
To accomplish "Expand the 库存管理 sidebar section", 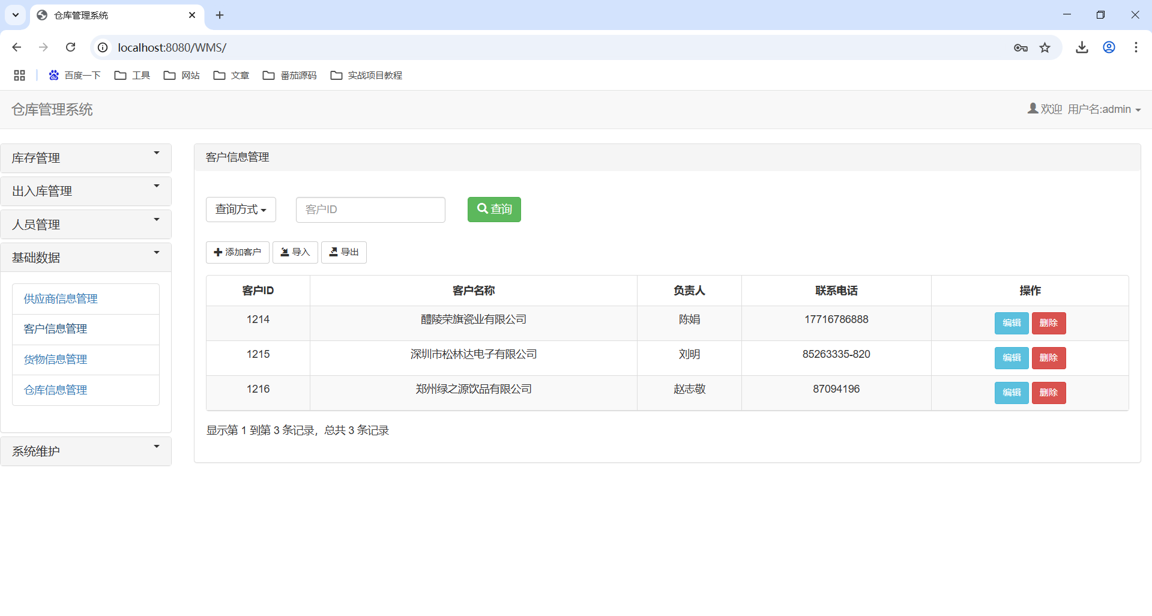I will point(86,158).
